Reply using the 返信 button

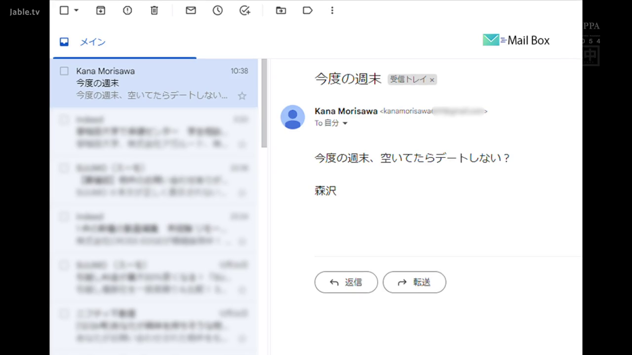pos(346,282)
